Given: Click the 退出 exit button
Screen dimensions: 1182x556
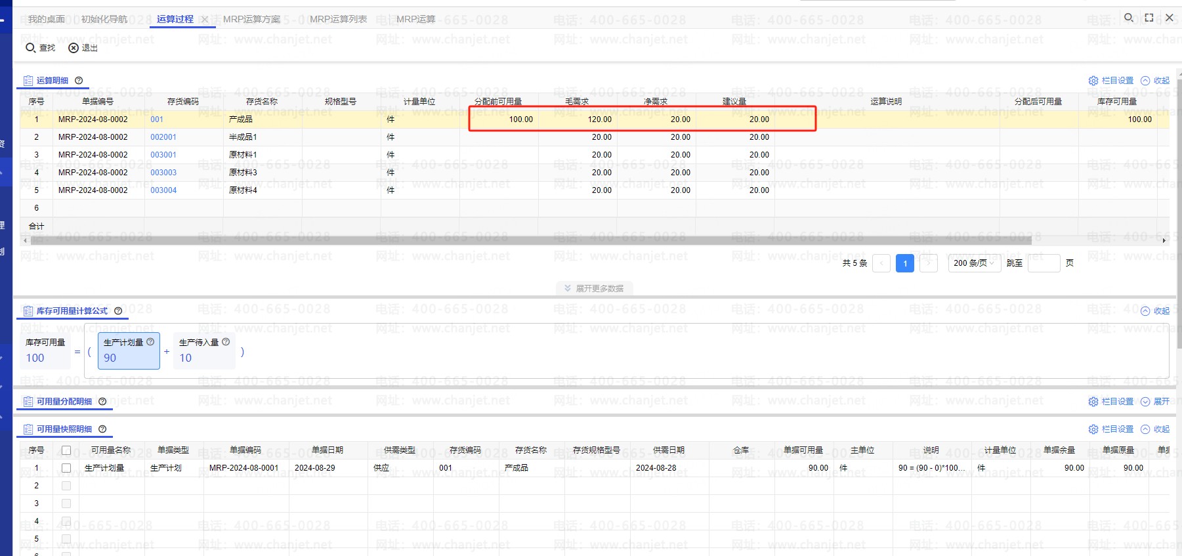Looking at the screenshot, I should point(83,48).
